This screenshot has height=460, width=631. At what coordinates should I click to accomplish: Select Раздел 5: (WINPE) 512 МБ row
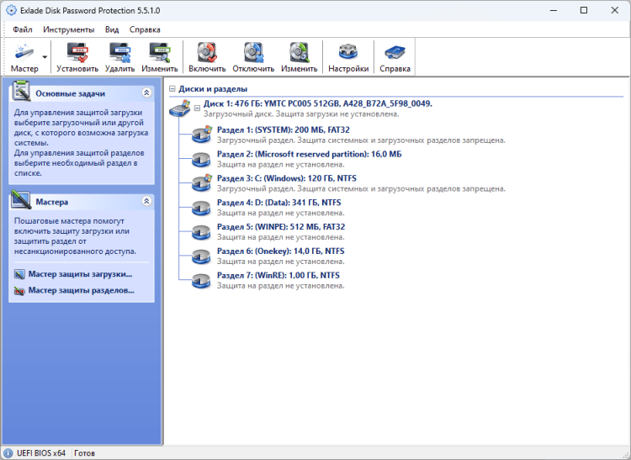pos(281,231)
